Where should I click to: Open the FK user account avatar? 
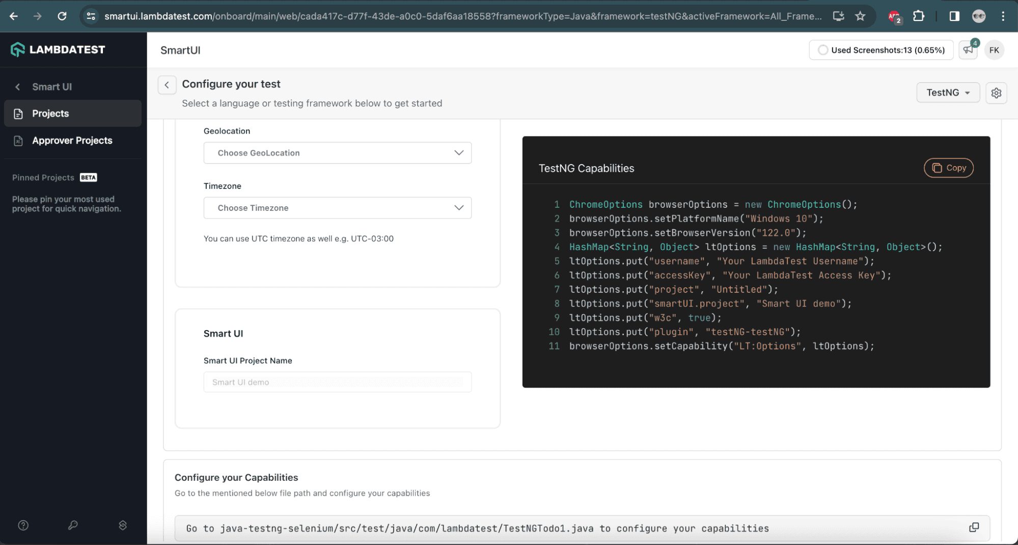[x=994, y=50]
